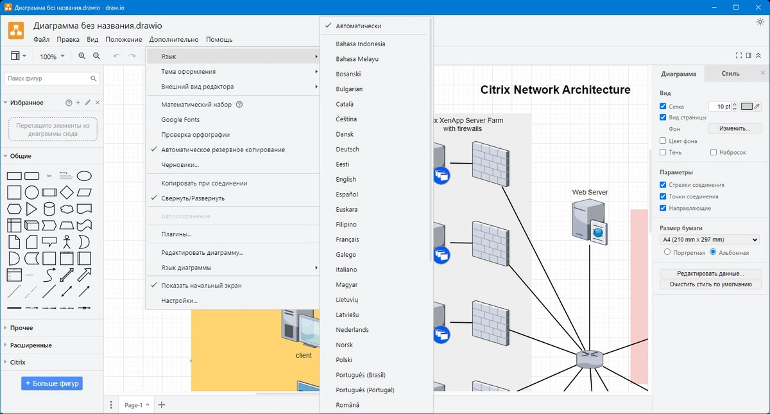The width and height of the screenshot is (770, 414).
Task: Click the undo arrow icon in toolbar
Action: coord(117,56)
